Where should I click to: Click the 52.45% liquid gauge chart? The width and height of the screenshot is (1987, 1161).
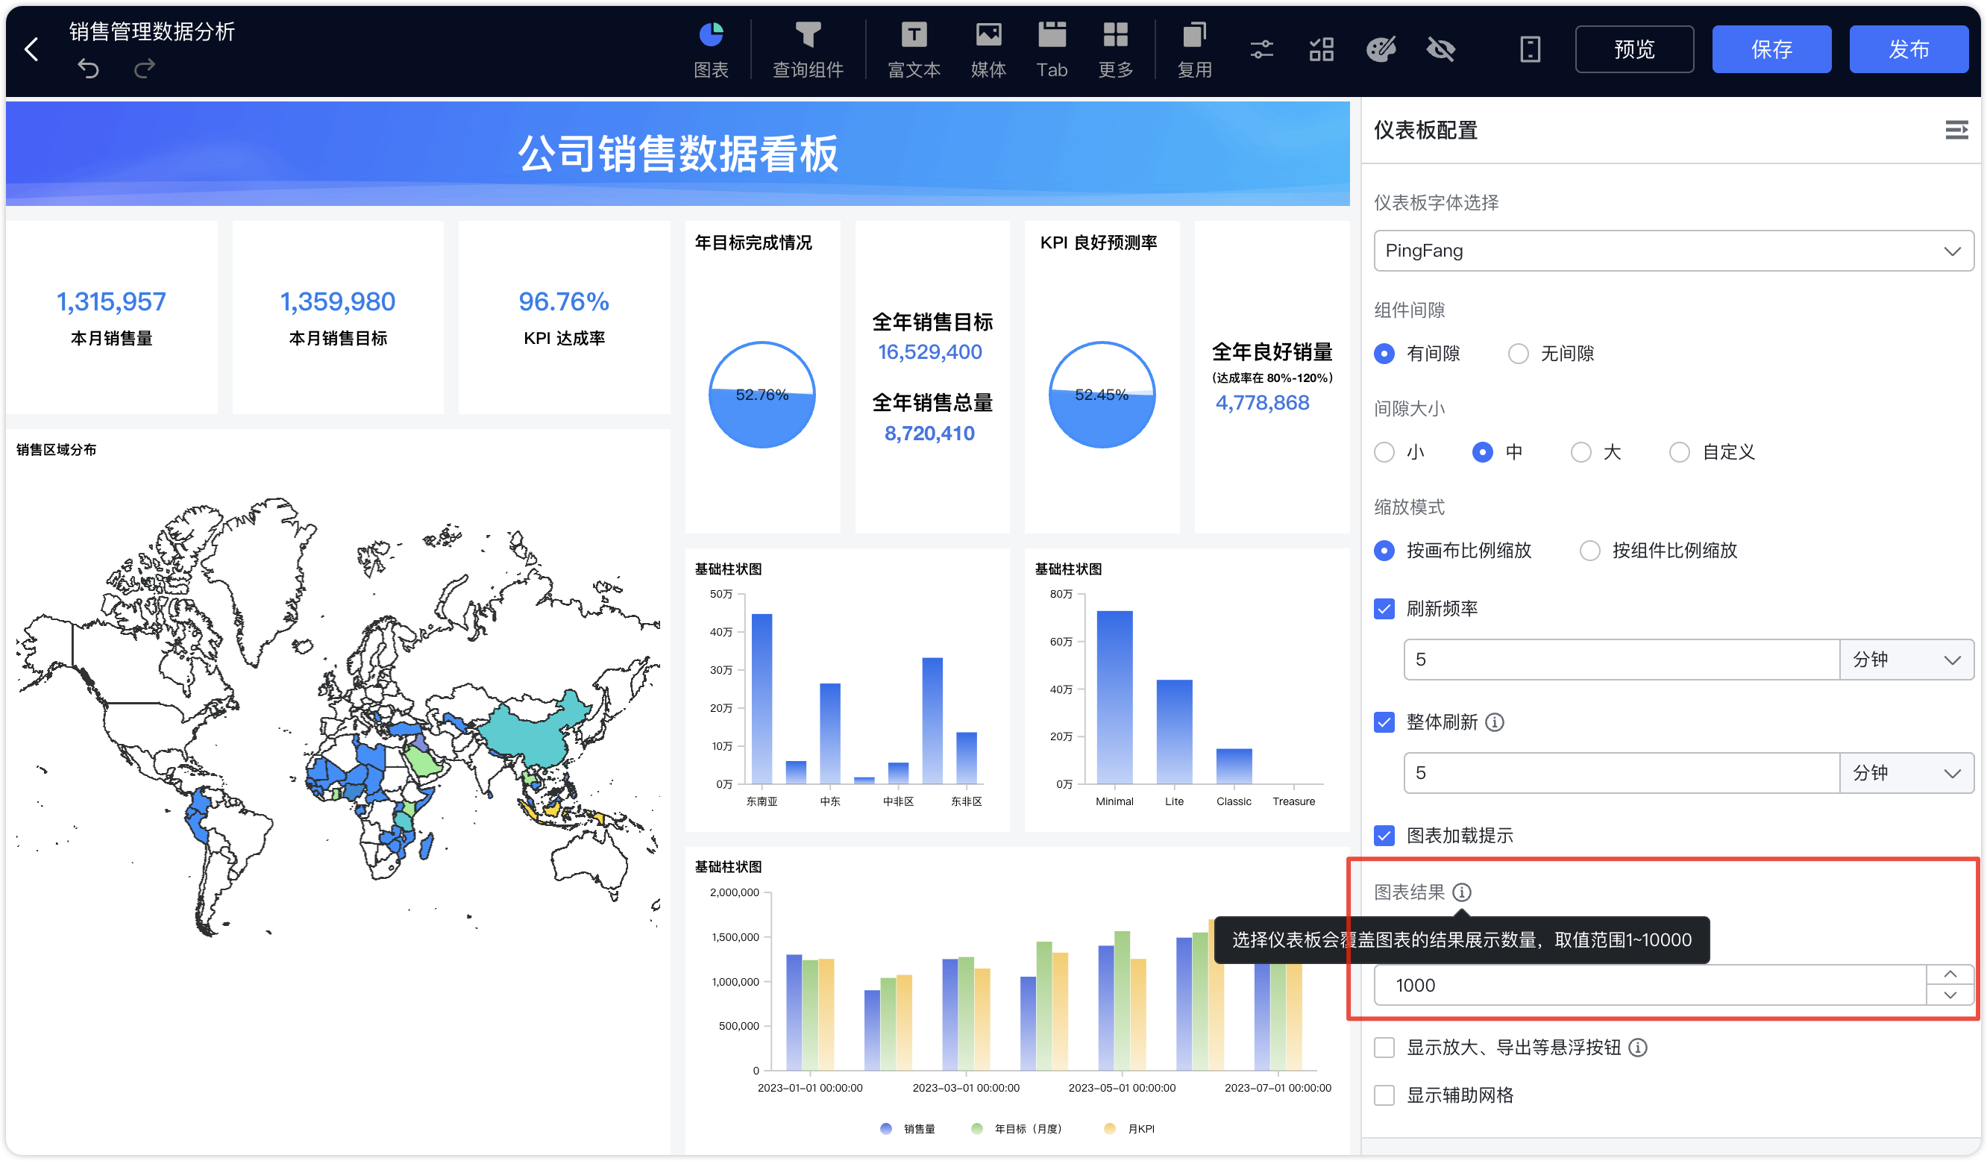click(x=1102, y=395)
